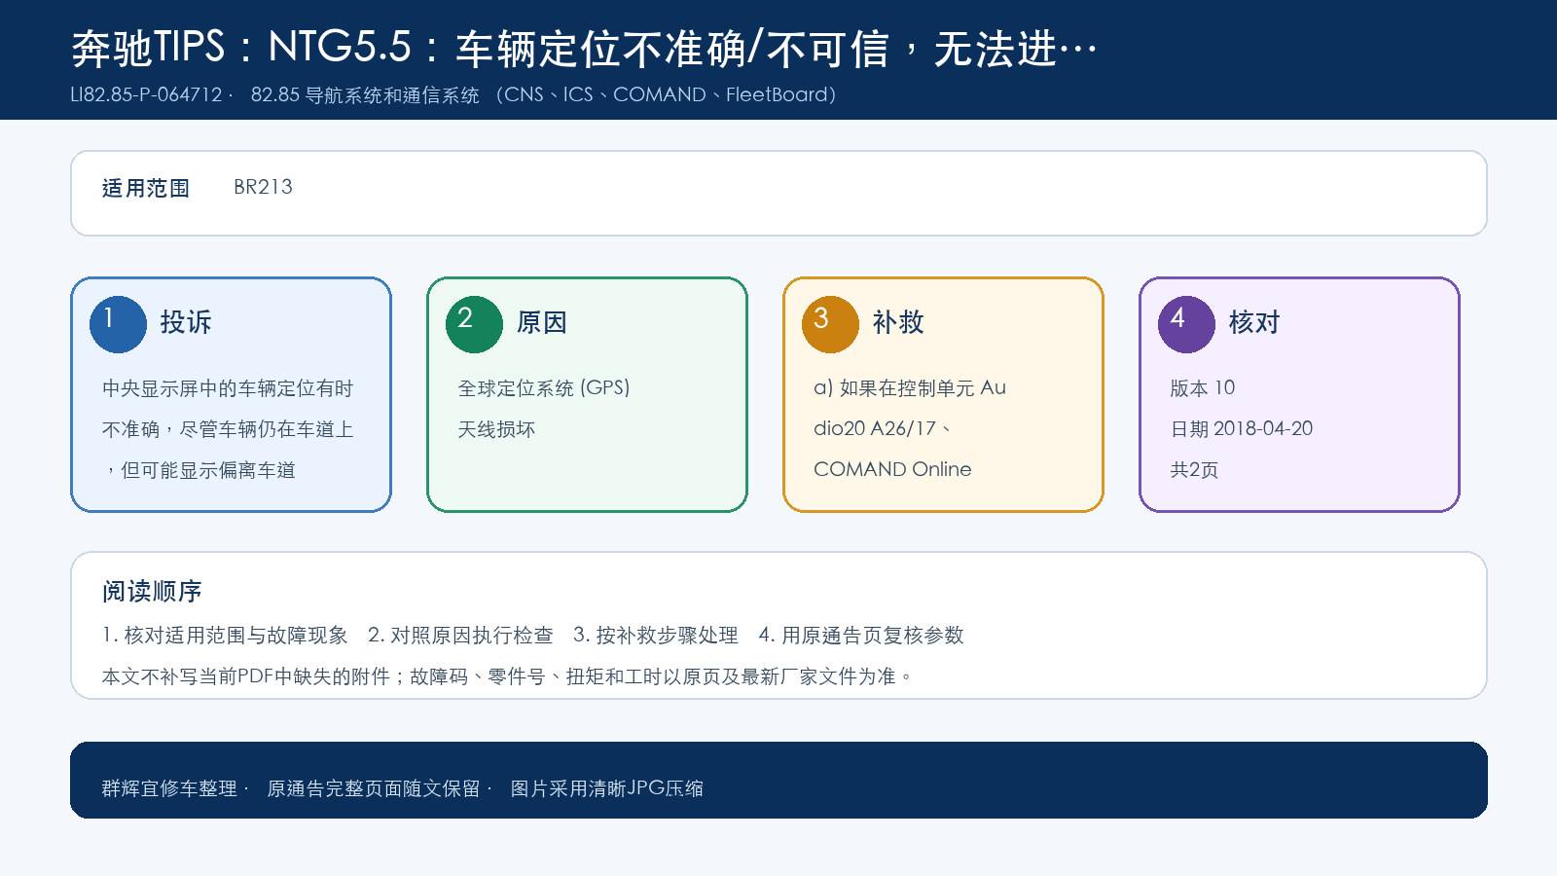The height and width of the screenshot is (876, 1557).
Task: Click the blue number 1 circle badge
Action: [x=118, y=324]
